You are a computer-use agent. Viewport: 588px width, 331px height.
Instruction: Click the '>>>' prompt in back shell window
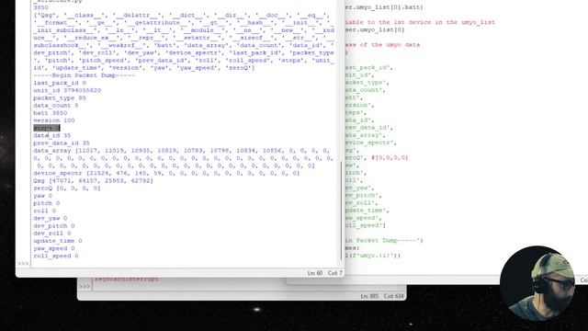point(85,286)
